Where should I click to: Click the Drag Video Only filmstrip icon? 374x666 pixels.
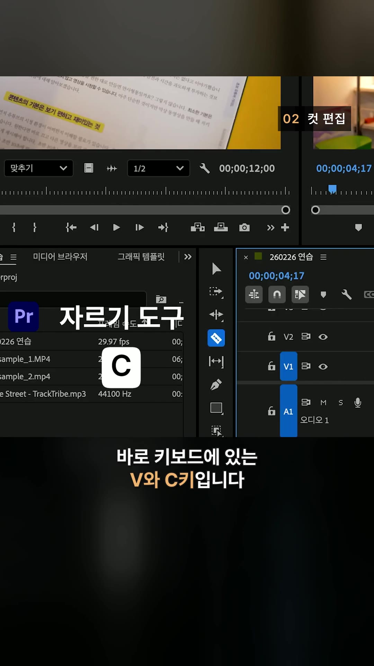click(x=89, y=168)
